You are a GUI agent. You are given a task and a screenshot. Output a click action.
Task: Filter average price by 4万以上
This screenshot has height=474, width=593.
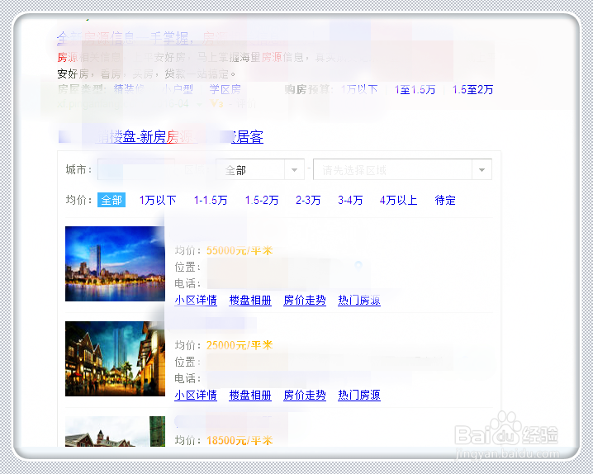[399, 200]
